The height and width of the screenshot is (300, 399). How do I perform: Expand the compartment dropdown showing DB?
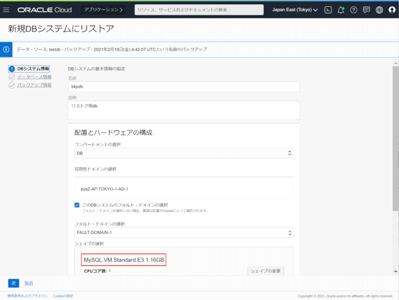(184, 153)
